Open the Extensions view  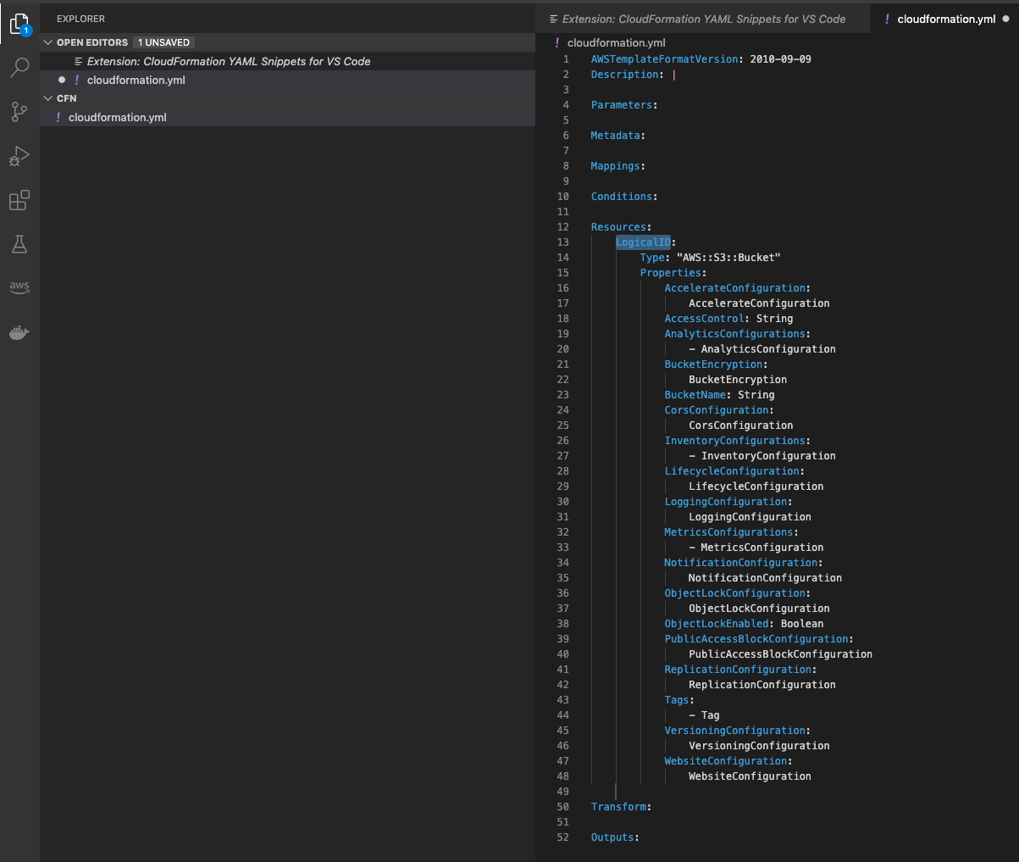(19, 200)
